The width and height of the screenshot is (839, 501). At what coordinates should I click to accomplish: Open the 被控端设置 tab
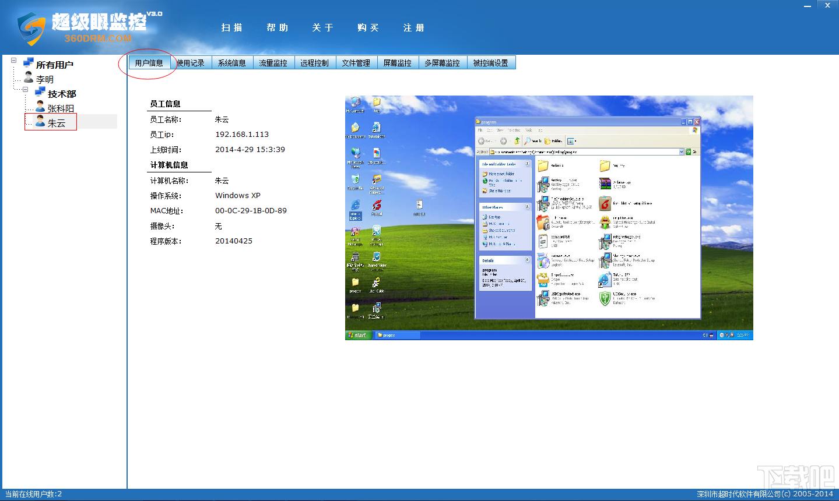pos(491,63)
